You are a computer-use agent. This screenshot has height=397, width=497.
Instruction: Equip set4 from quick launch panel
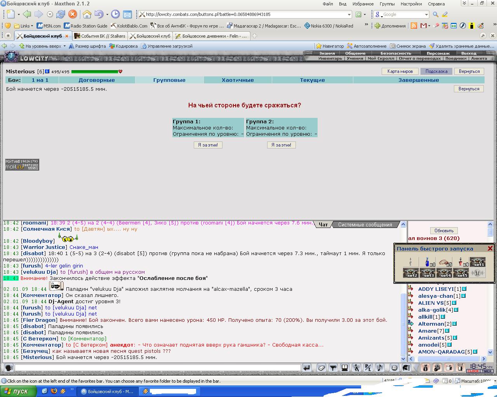point(445,273)
